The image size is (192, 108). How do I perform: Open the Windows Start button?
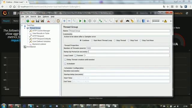coord(4,106)
